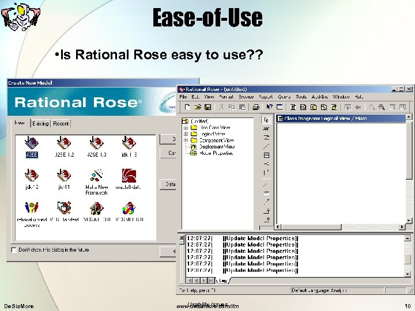Image resolution: width=415 pixels, height=311 pixels.
Task: Open the File menu
Action: [183, 97]
